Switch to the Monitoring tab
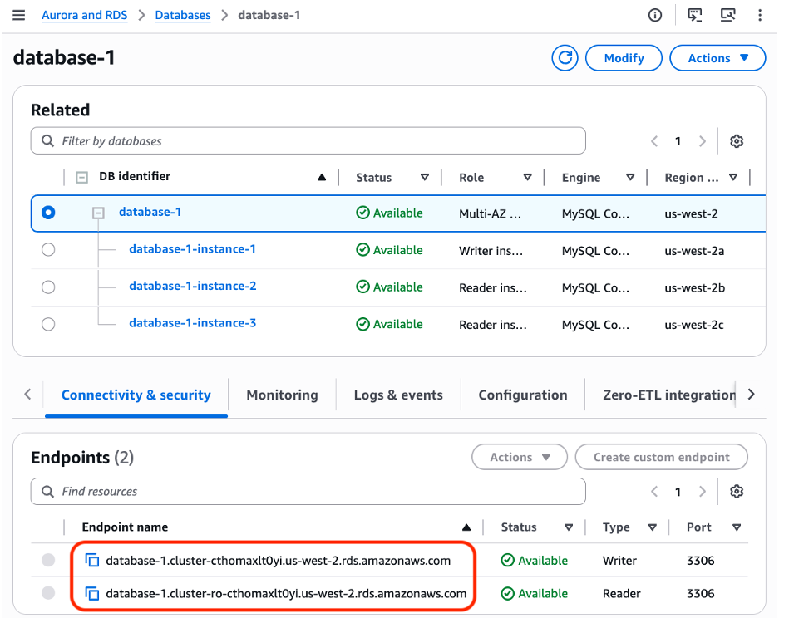Viewport: 789px width, 618px height. [283, 395]
